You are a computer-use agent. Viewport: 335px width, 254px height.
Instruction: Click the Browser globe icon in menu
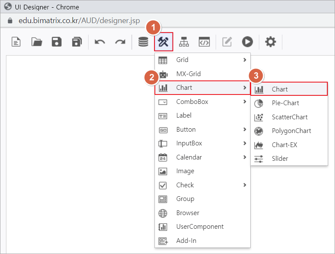(163, 213)
